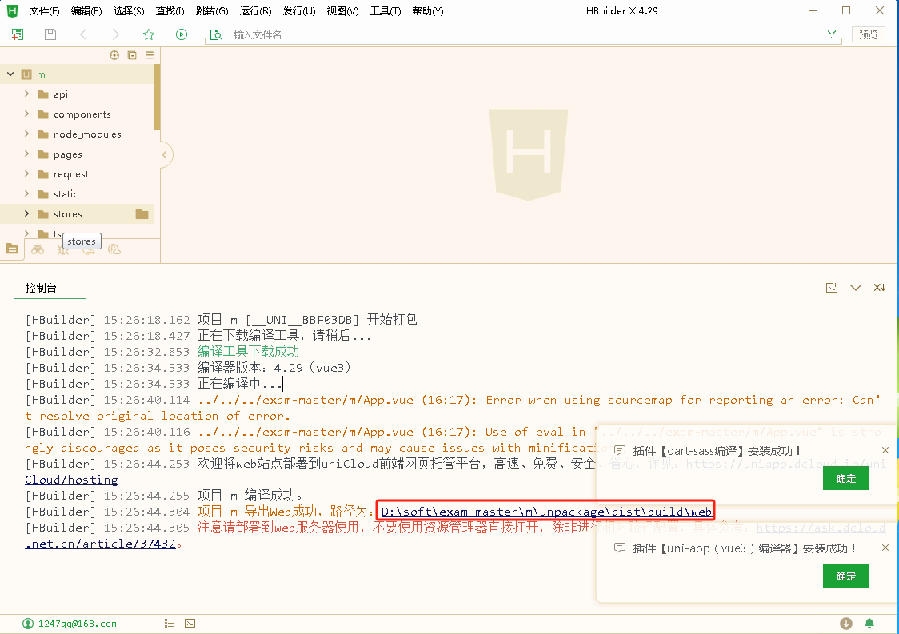Clear console with the X arrow icon

tap(880, 288)
